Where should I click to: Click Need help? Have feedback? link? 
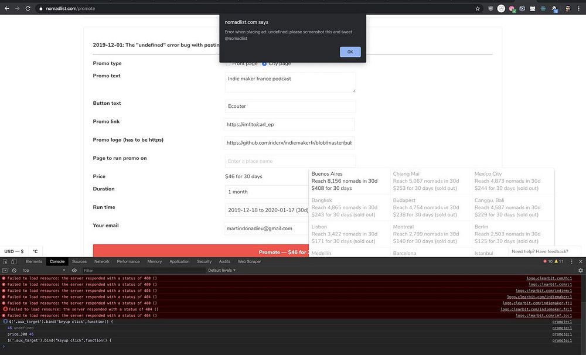pyautogui.click(x=540, y=251)
